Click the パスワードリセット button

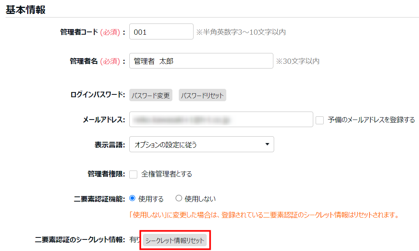pos(202,96)
